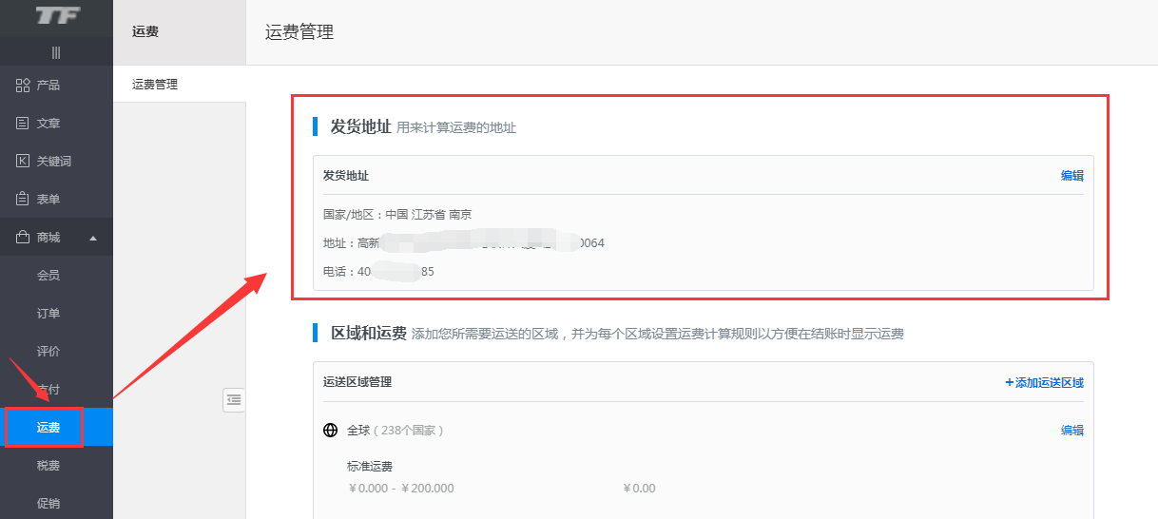
Task: Open 表单 via its clipboard icon
Action: tap(24, 200)
